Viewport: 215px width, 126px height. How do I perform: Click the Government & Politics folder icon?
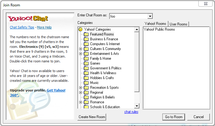point(86,68)
